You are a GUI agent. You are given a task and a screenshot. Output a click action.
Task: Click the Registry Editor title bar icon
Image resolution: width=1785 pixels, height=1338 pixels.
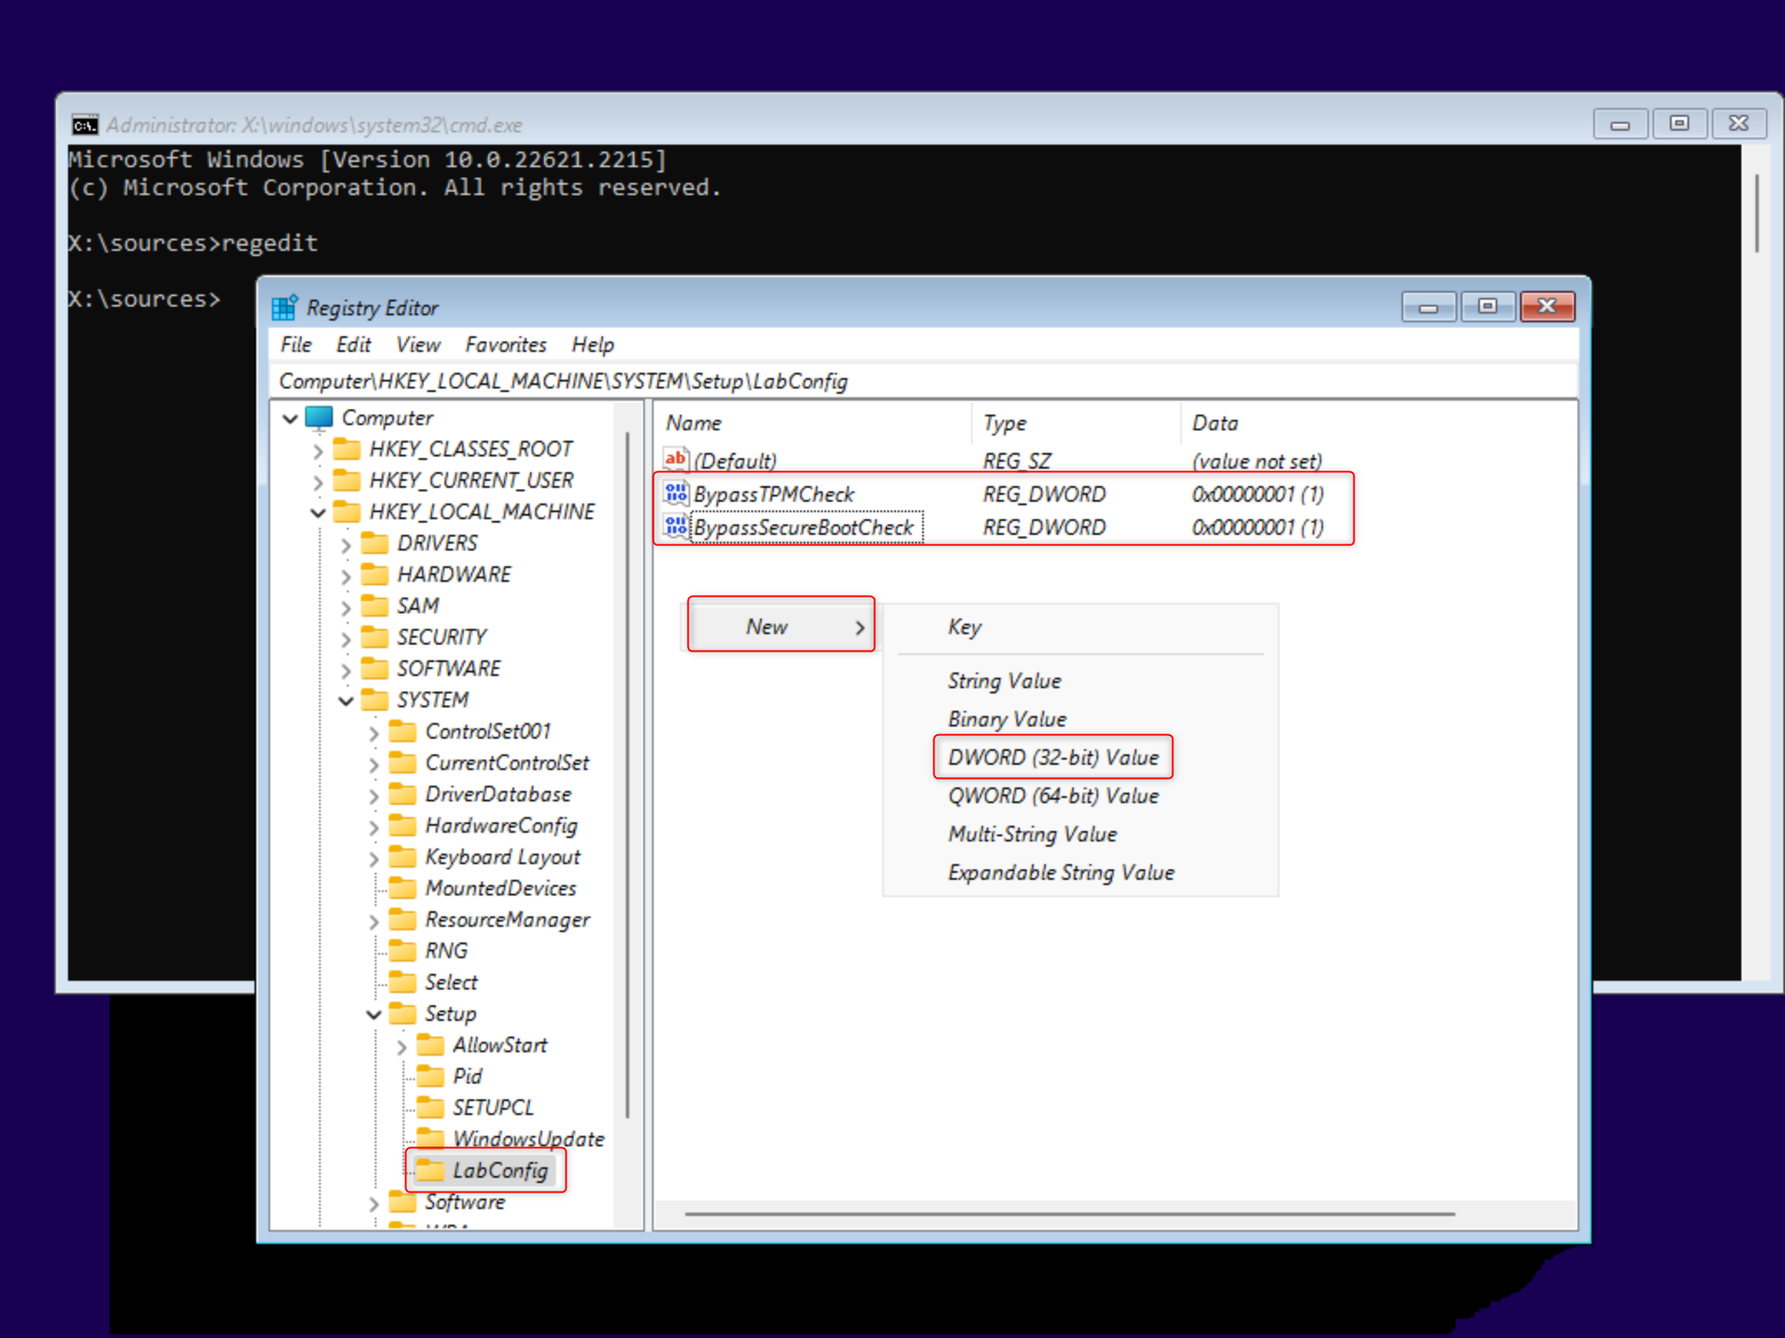click(285, 307)
